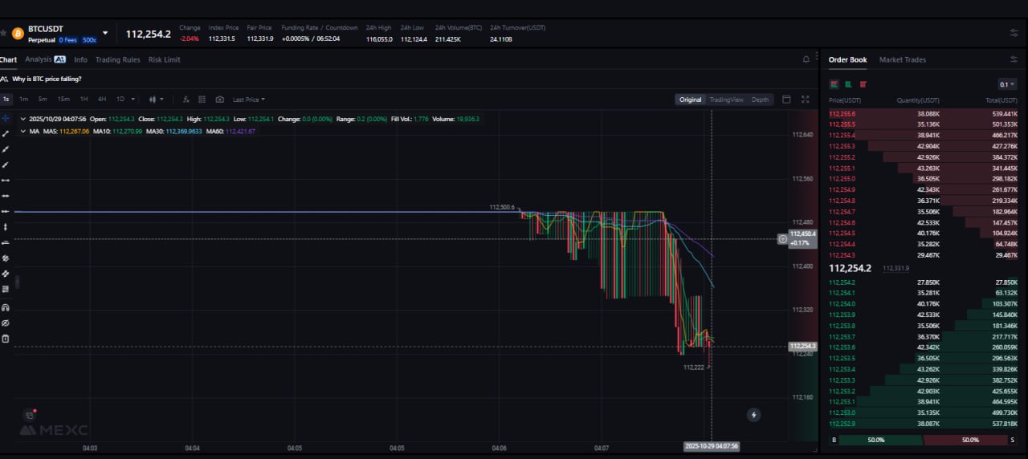Show only sell orders in order book

pyautogui.click(x=863, y=83)
